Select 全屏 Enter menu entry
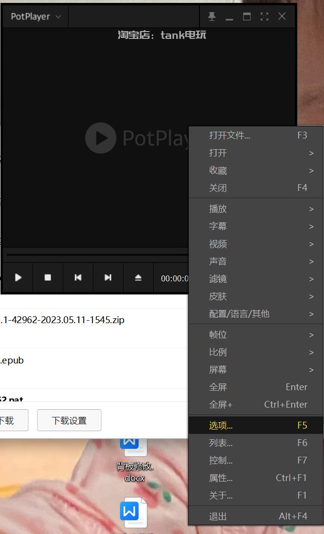Screen dimensions: 324x534 [256, 387]
